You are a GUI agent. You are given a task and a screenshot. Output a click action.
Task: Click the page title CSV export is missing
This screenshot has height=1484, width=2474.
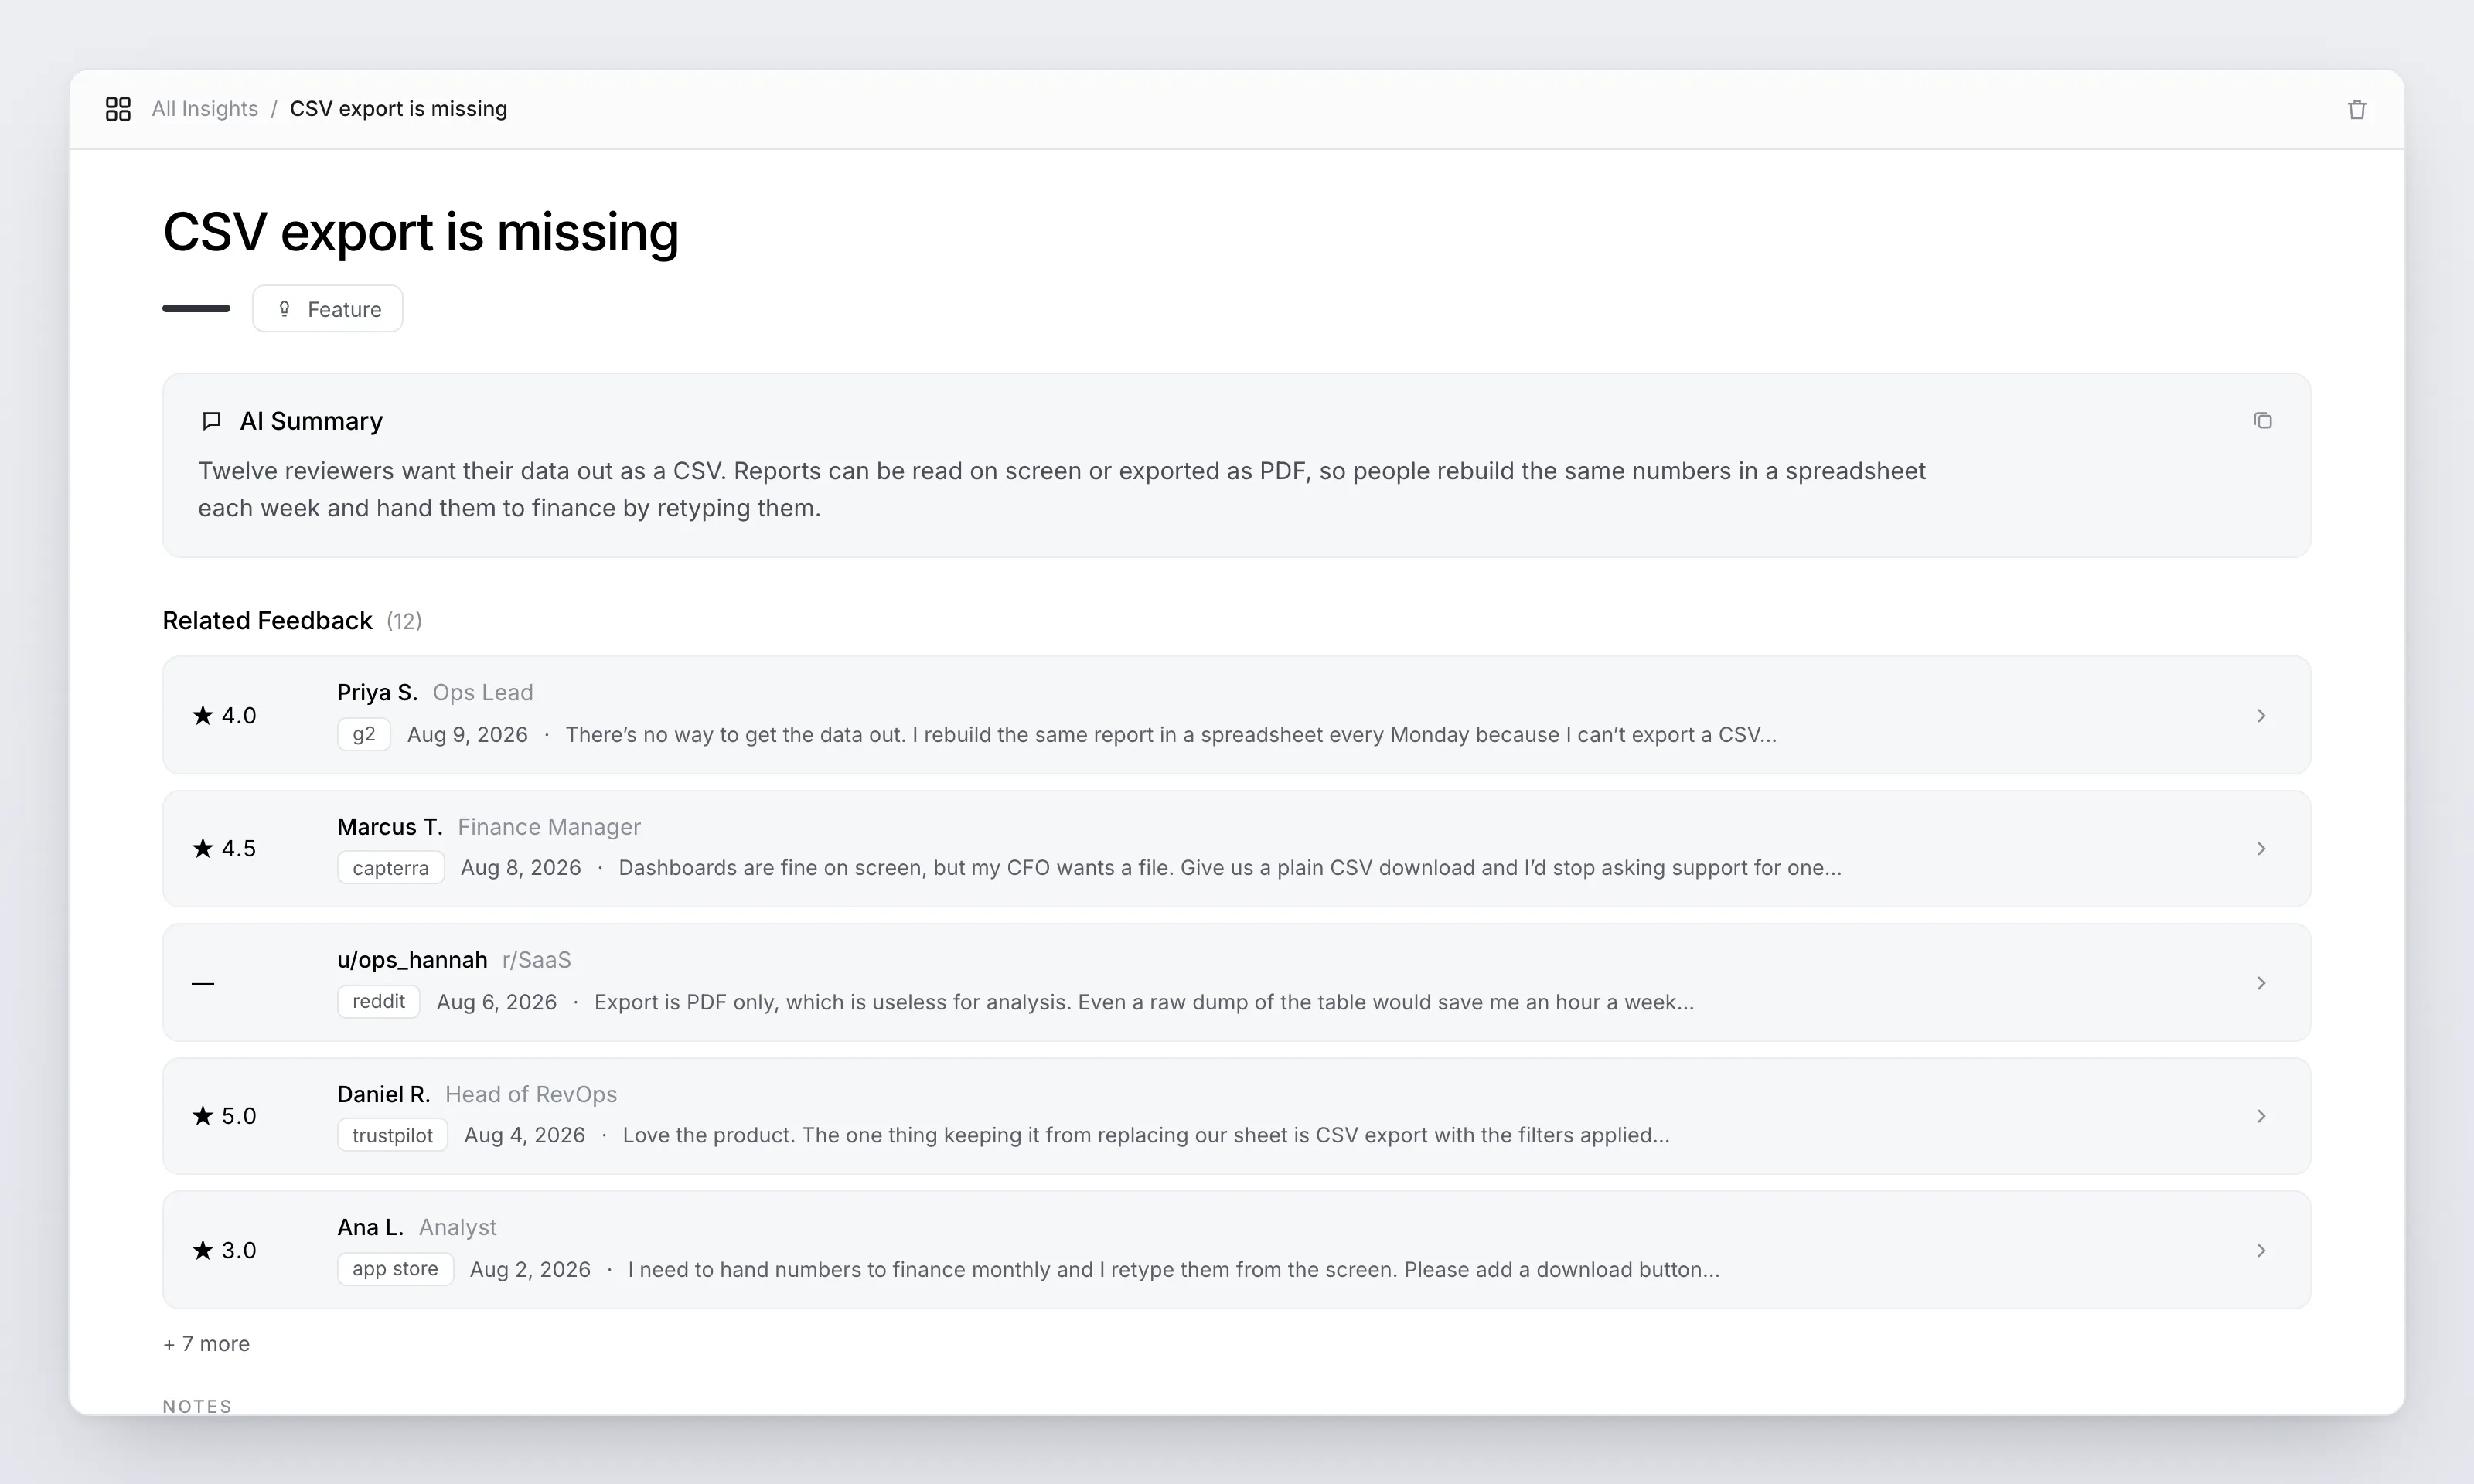click(x=420, y=232)
